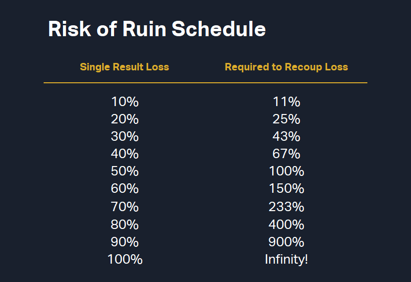Select the 43% recoup value

tap(286, 137)
